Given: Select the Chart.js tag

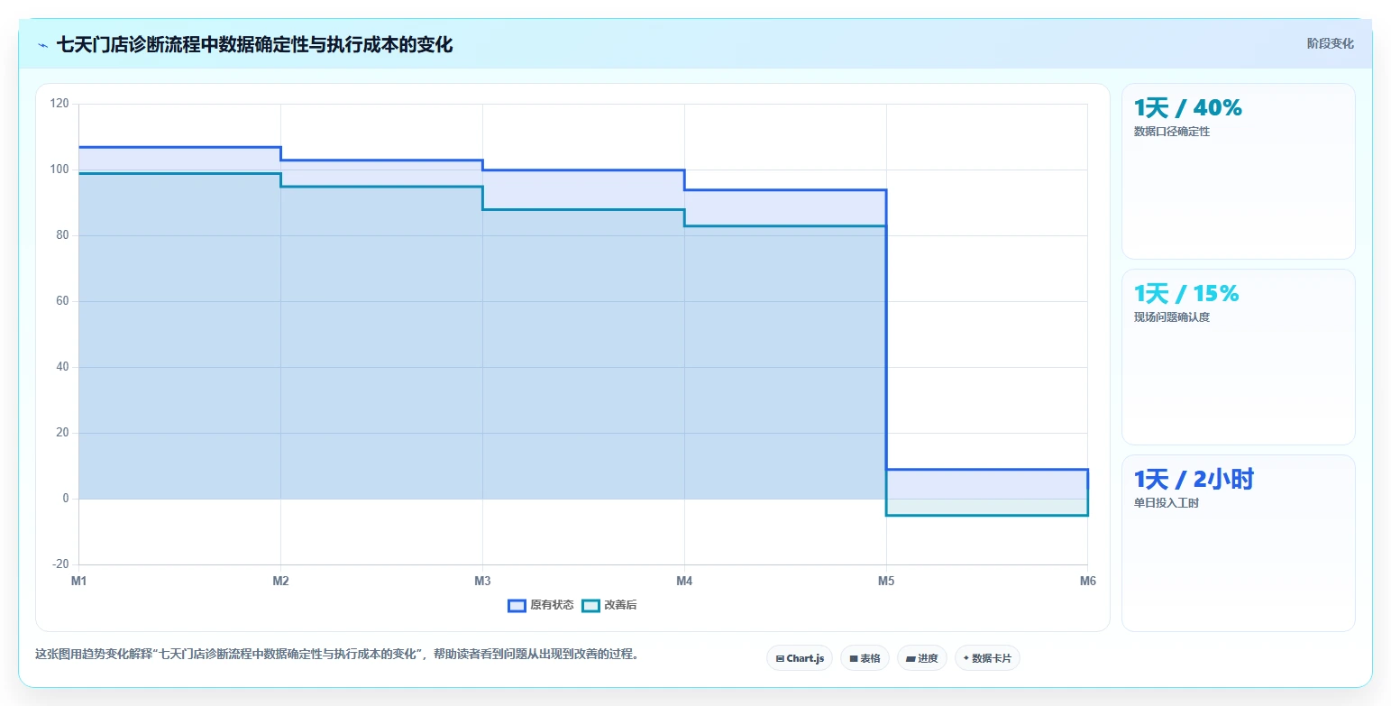Looking at the screenshot, I should [x=800, y=658].
